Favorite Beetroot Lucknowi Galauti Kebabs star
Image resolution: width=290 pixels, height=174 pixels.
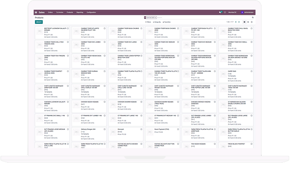[68, 28]
